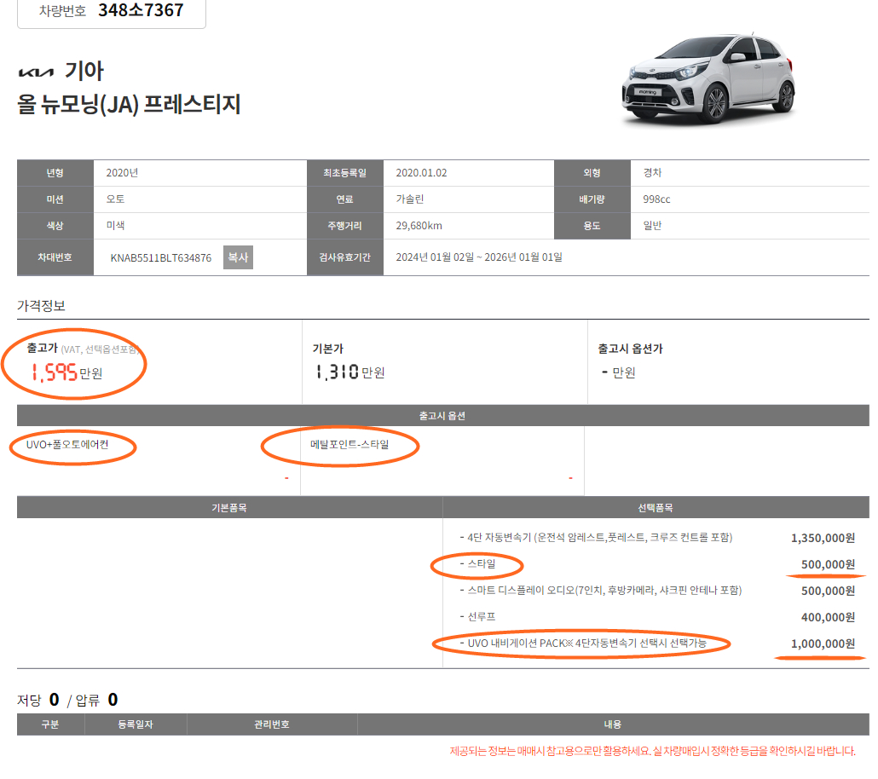Click the UVO+풀오토에어컨 option
878x779 pixels.
[x=67, y=445]
